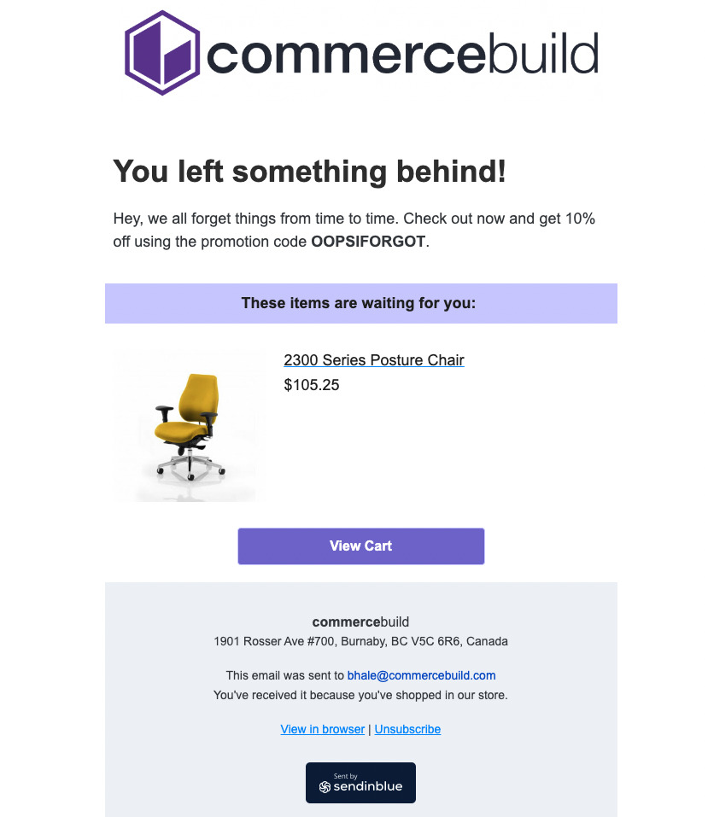Screen dimensions: 708x817
Task: Click the yellow posture chair product image
Action: [190, 427]
